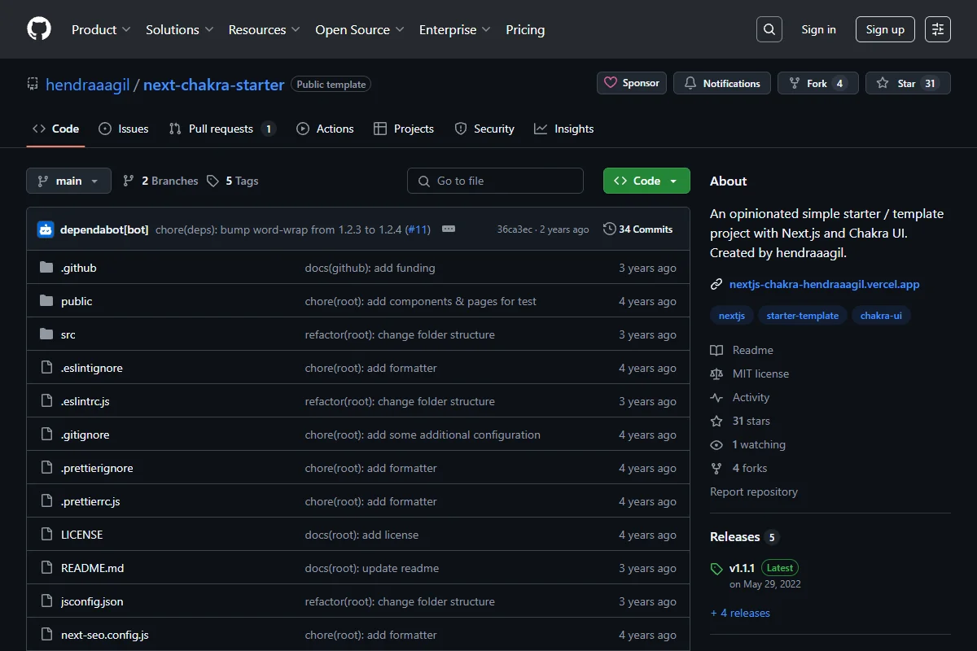Click the Sponsor heart button
This screenshot has width=977, height=651.
pos(632,83)
